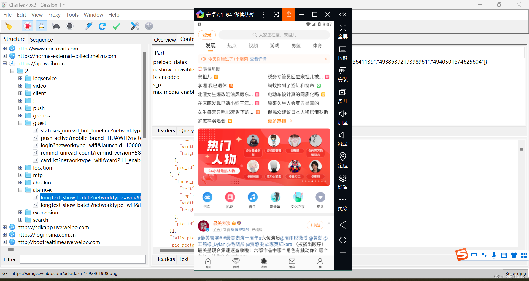Select the selected longtext_show_batch request
The width and height of the screenshot is (529, 281).
(91, 197)
